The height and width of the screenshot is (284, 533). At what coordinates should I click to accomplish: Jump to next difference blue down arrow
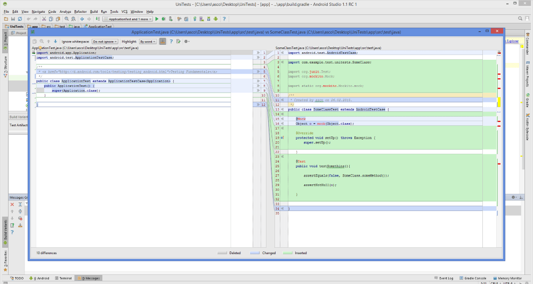(x=55, y=41)
